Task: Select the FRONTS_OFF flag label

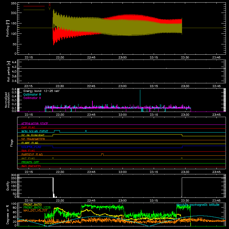Action: [30, 162]
